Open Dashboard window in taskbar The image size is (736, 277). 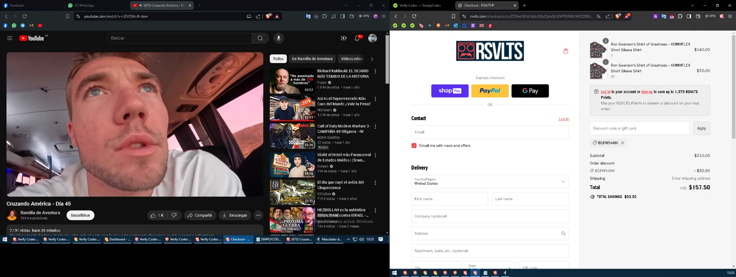click(117, 239)
